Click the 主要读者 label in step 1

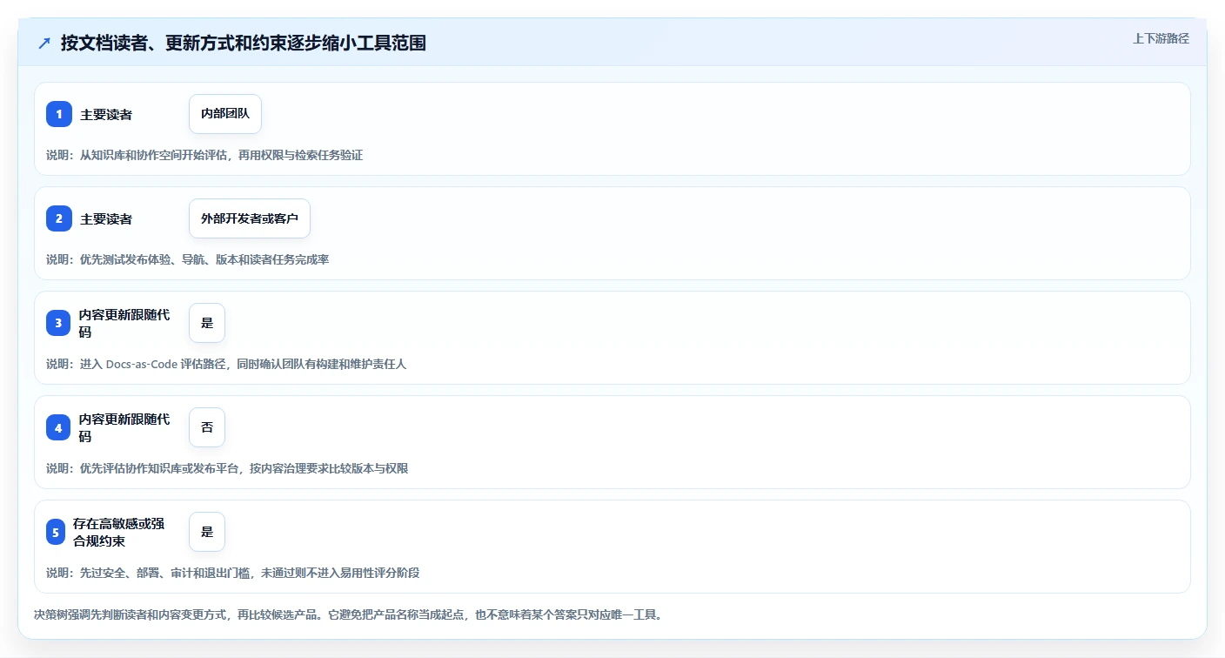click(106, 114)
